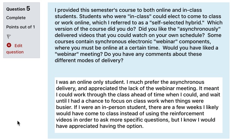Click the word "question" under Edit
This screenshot has width=231, height=140.
click(15, 52)
